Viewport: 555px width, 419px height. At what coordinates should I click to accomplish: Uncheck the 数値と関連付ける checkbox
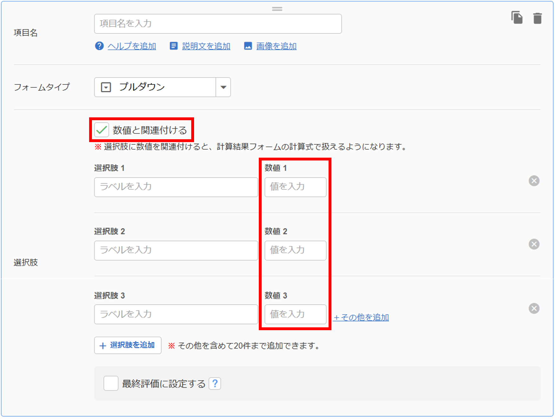(102, 130)
